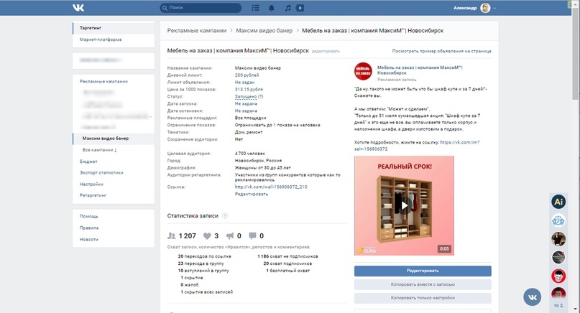Click the Ai round icon in side panel

pos(558,202)
